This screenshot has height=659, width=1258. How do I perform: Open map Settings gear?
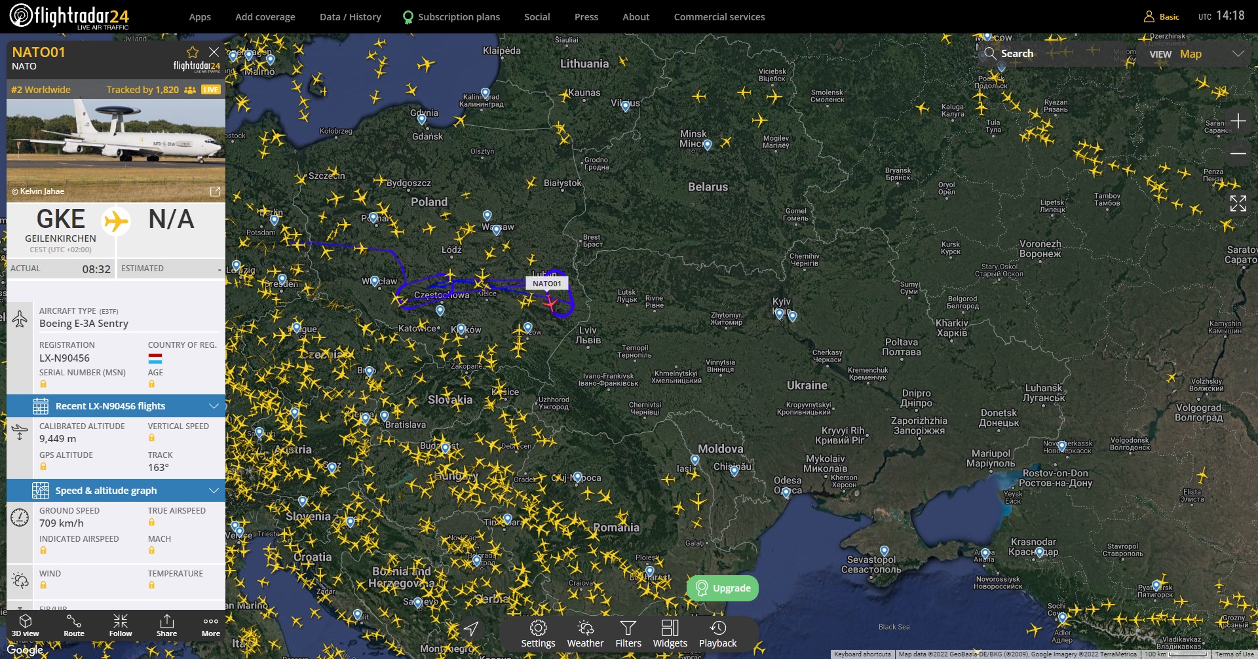pos(538,633)
